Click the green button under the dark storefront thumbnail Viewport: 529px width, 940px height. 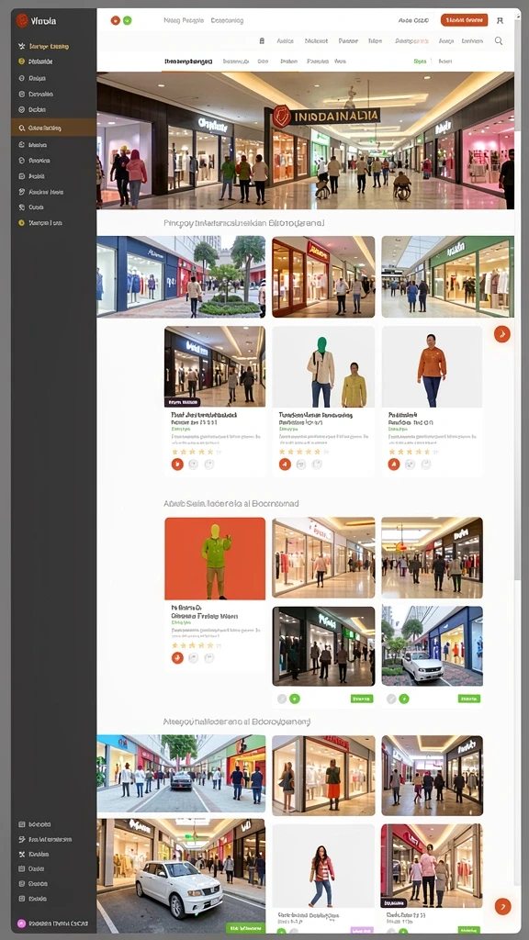362,699
